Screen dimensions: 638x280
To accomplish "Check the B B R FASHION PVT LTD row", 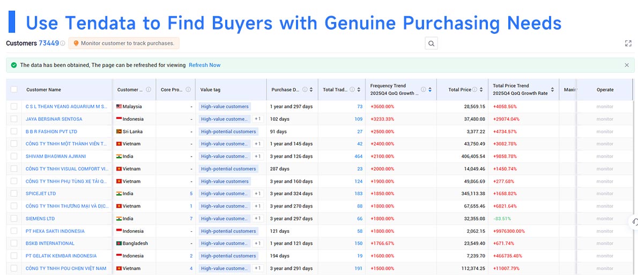I will [14, 131].
